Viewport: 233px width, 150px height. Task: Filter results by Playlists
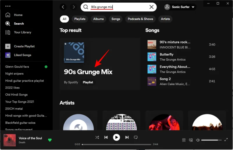(80, 19)
